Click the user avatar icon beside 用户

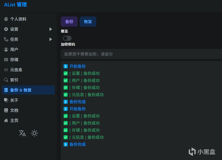[x=6, y=49]
